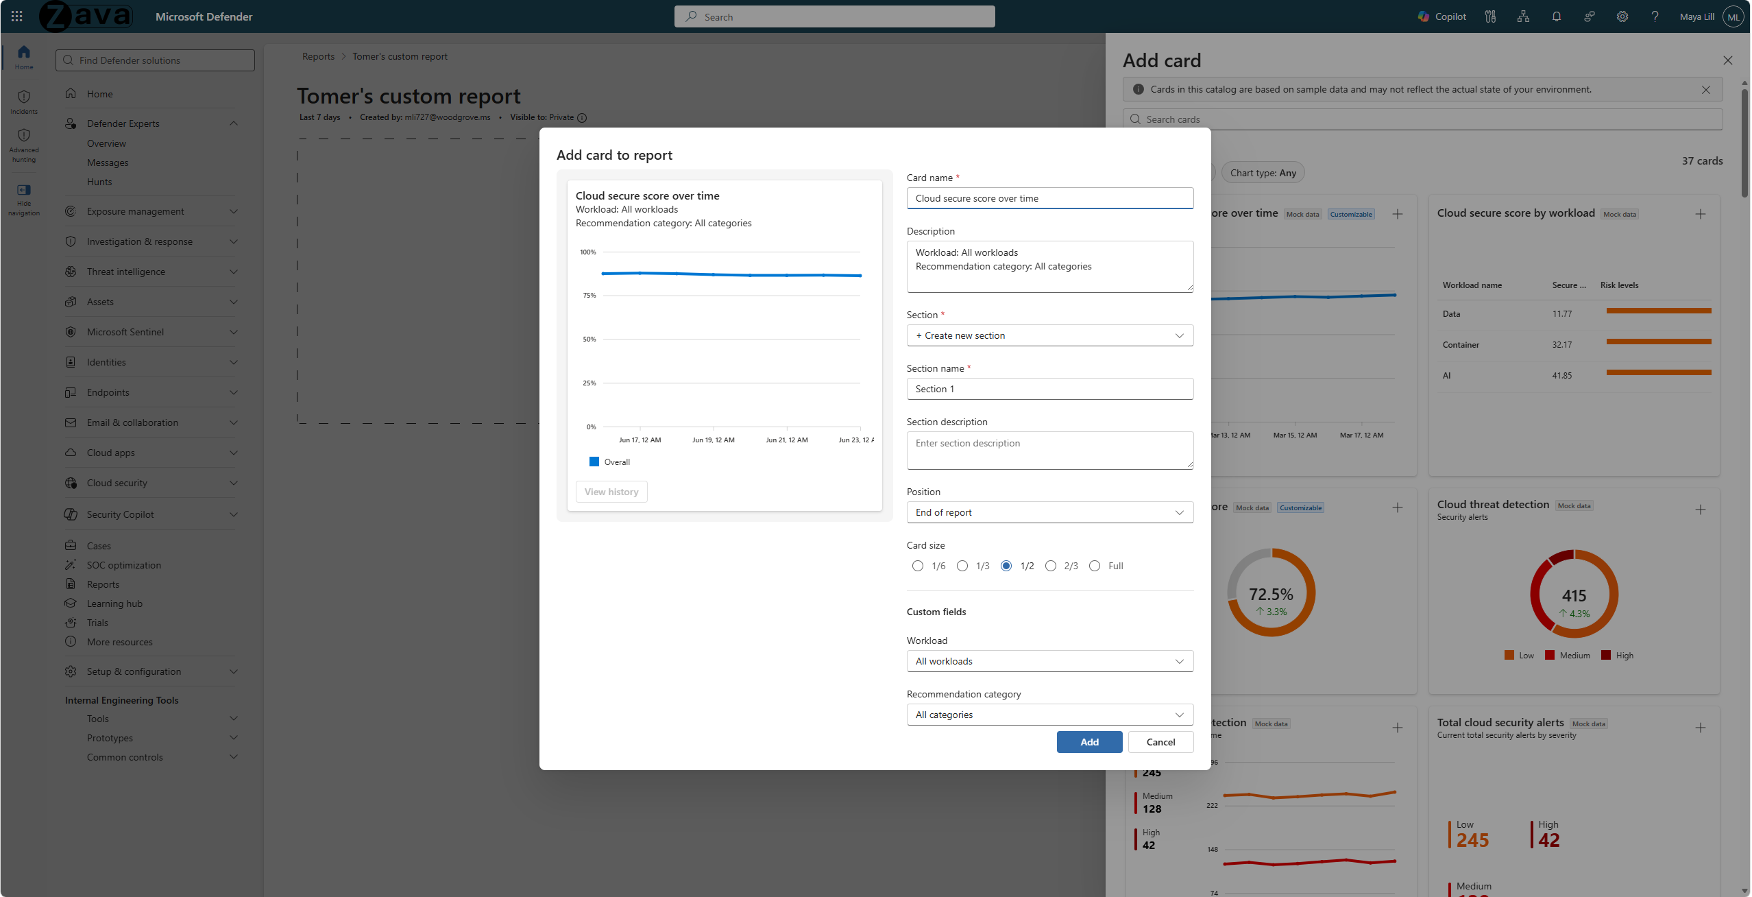Close the Add card panel
Viewport: 1752px width, 897px height.
(x=1728, y=60)
